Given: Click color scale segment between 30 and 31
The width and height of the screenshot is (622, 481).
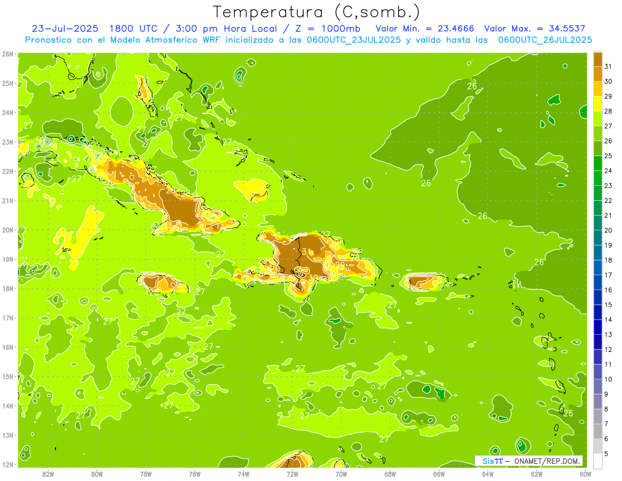Looking at the screenshot, I should [598, 74].
